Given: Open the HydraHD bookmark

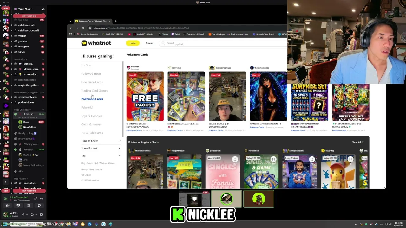Looking at the screenshot, I should 144,34.
